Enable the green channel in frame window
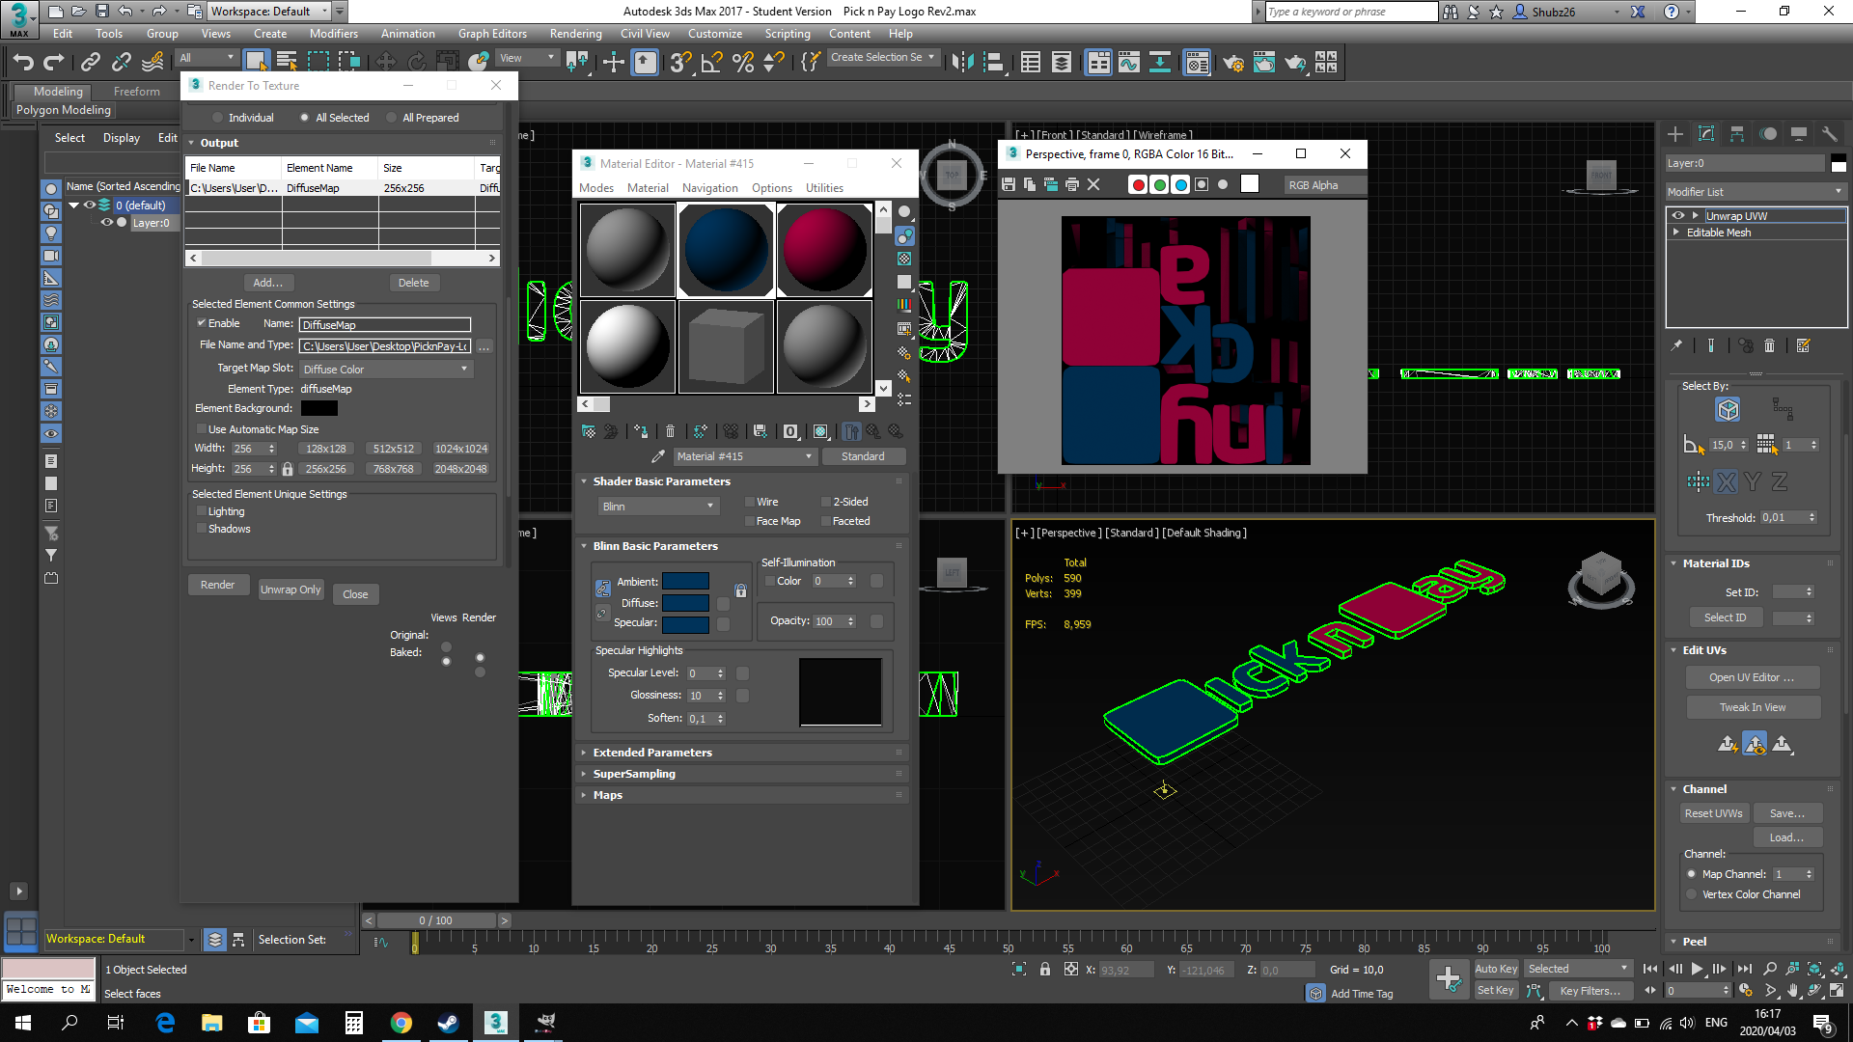1853x1042 pixels. (1160, 184)
